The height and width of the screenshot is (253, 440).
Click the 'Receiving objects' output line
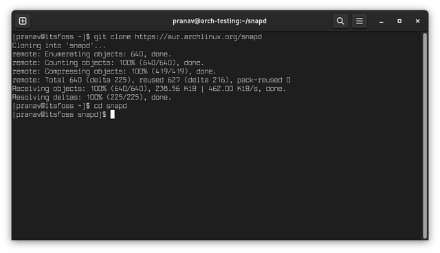pyautogui.click(x=148, y=89)
